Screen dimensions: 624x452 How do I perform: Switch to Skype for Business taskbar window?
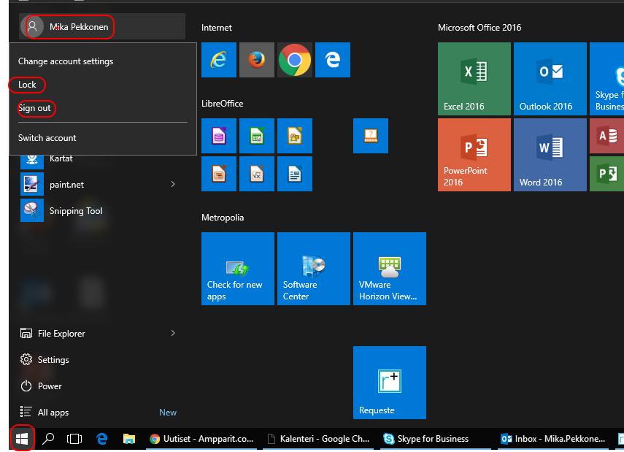coord(436,439)
